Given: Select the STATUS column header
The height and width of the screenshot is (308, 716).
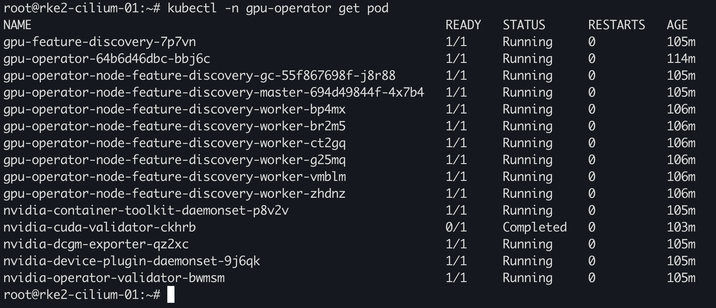Looking at the screenshot, I should 523,25.
